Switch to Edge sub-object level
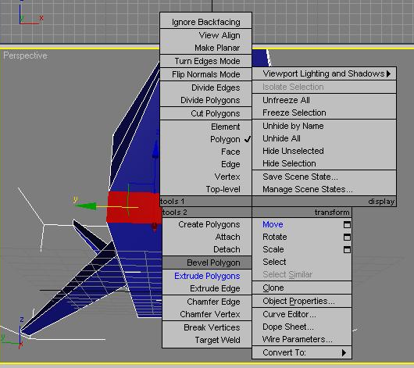This screenshot has width=414, height=368. (x=206, y=164)
